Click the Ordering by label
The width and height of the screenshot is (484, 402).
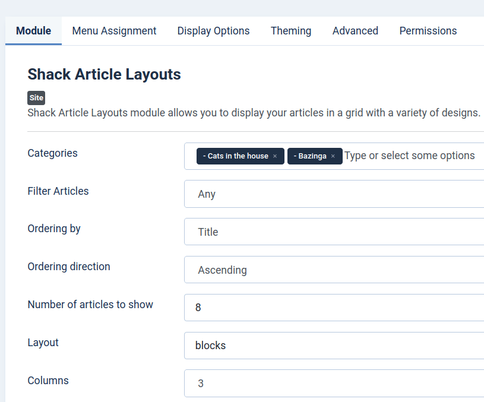point(54,229)
